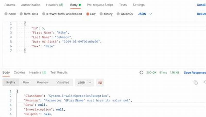Image resolution: width=206 pixels, height=117 pixels.
Task: Click the "Message" line in response
Action: click(x=78, y=101)
